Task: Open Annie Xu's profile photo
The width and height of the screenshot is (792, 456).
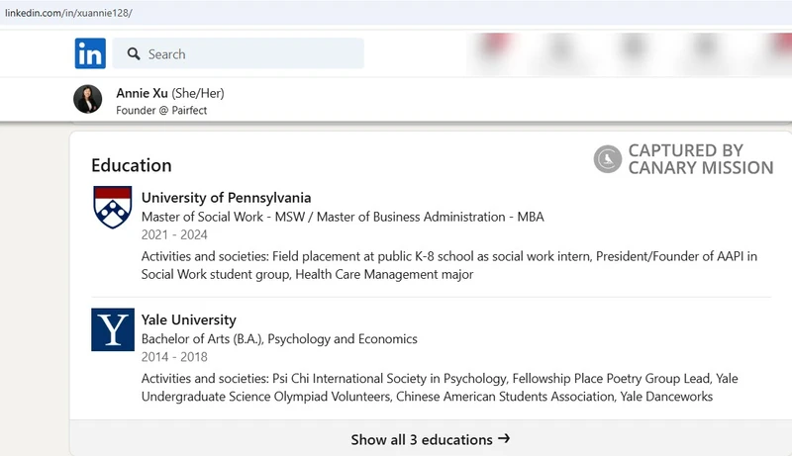Action: [88, 99]
